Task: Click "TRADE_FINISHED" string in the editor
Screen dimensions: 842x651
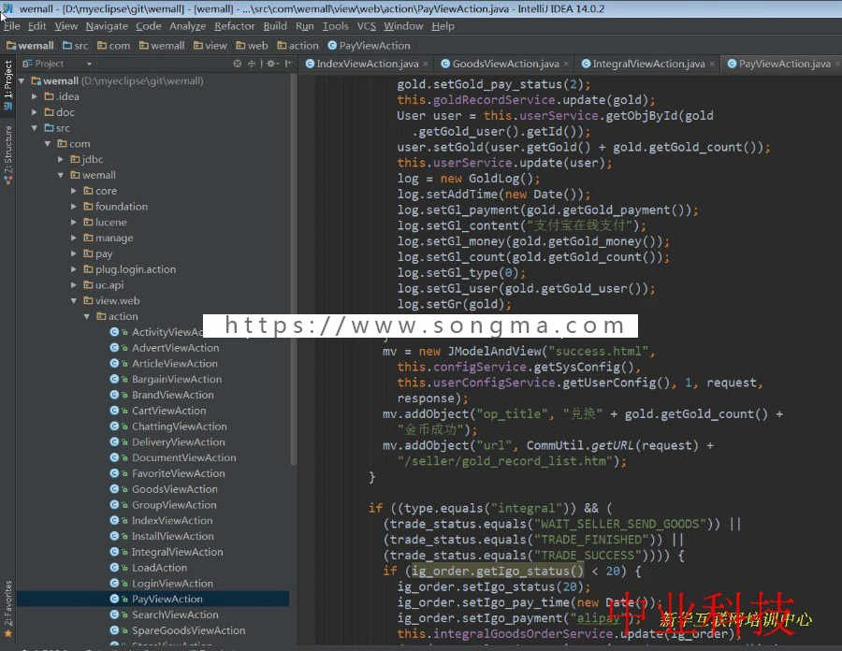Action: (x=592, y=540)
